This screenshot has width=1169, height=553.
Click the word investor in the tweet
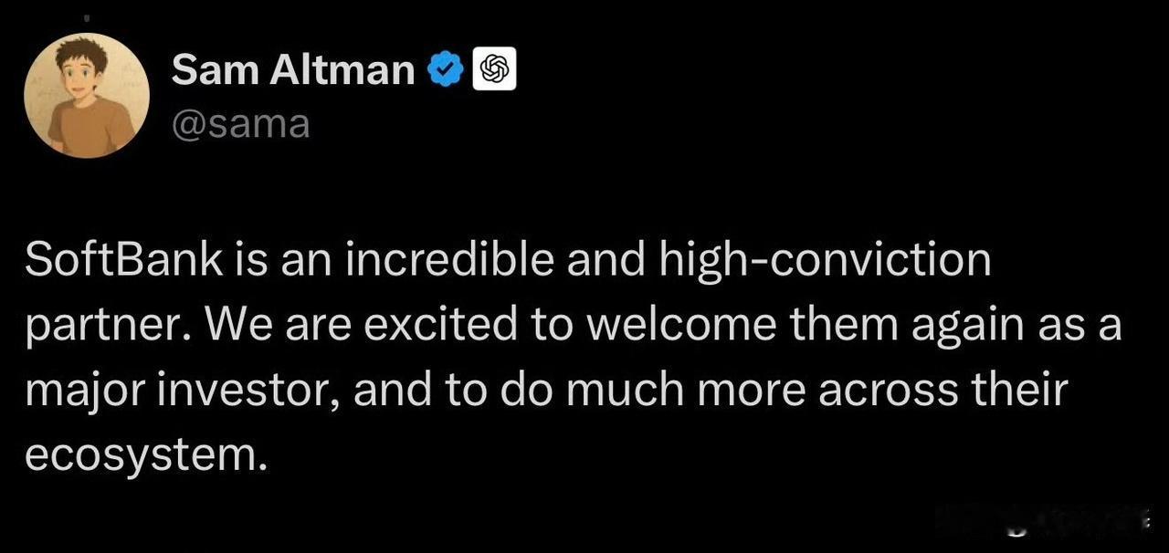(x=246, y=391)
